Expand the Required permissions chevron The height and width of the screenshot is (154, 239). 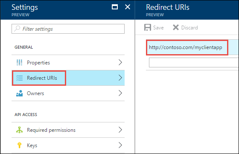tap(120, 130)
